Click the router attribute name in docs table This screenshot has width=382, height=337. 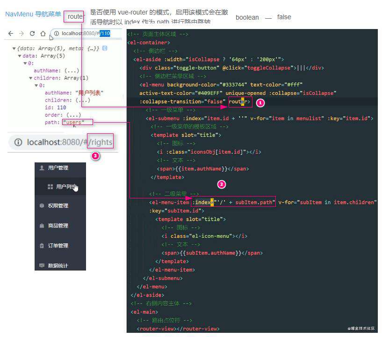(76, 16)
